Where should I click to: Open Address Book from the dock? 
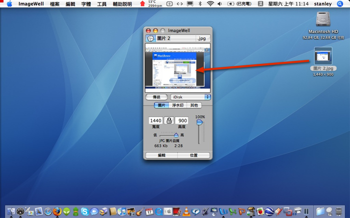[x=112, y=211]
